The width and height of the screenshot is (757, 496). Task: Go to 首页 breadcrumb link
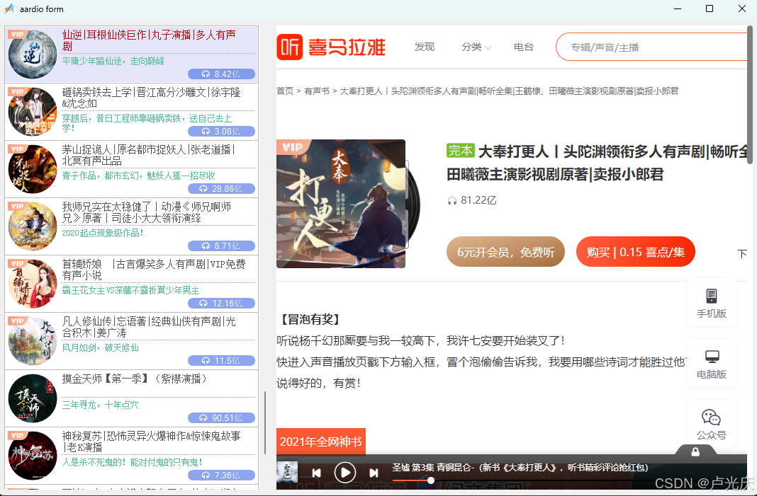click(x=285, y=91)
